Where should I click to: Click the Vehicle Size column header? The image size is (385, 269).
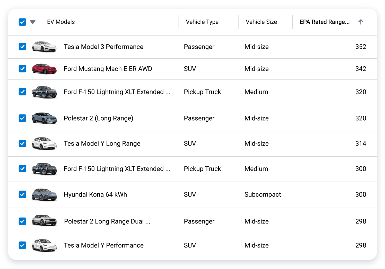tap(261, 22)
